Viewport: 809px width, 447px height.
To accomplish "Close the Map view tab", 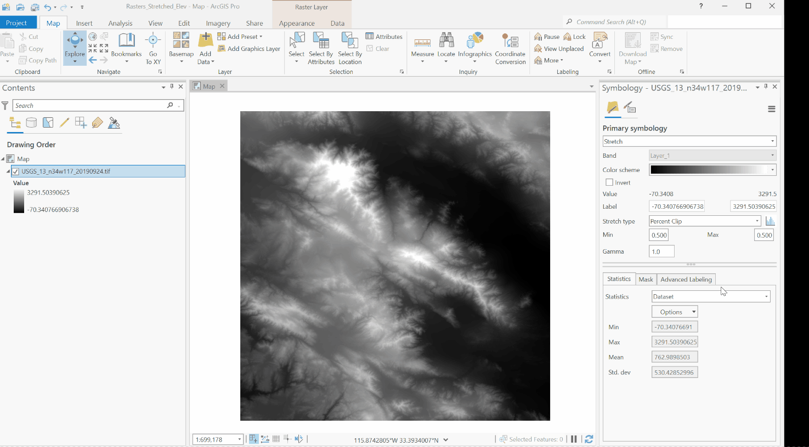I will (222, 86).
